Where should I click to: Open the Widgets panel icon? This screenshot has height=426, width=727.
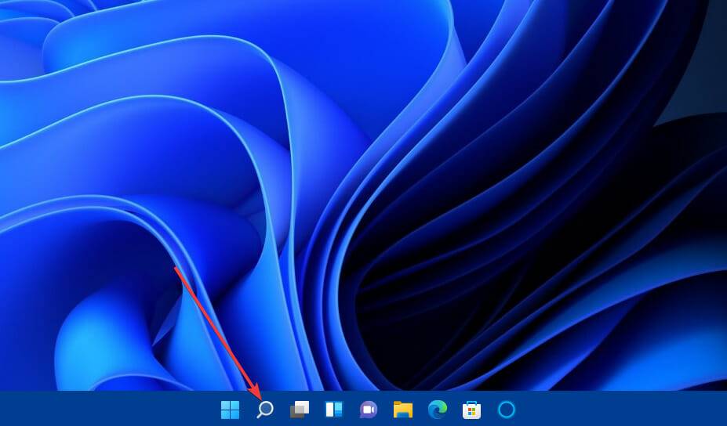point(334,410)
